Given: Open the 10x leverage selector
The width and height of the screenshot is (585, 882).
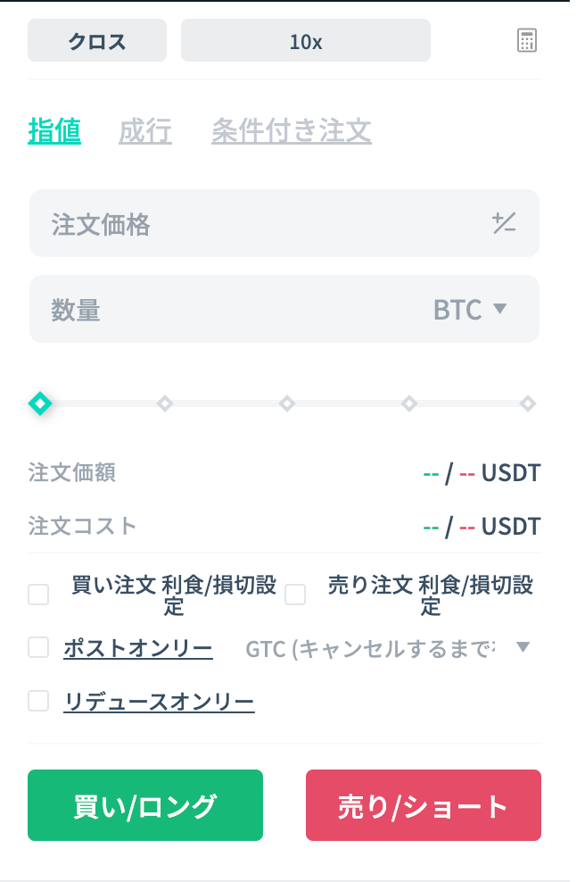Looking at the screenshot, I should (306, 40).
